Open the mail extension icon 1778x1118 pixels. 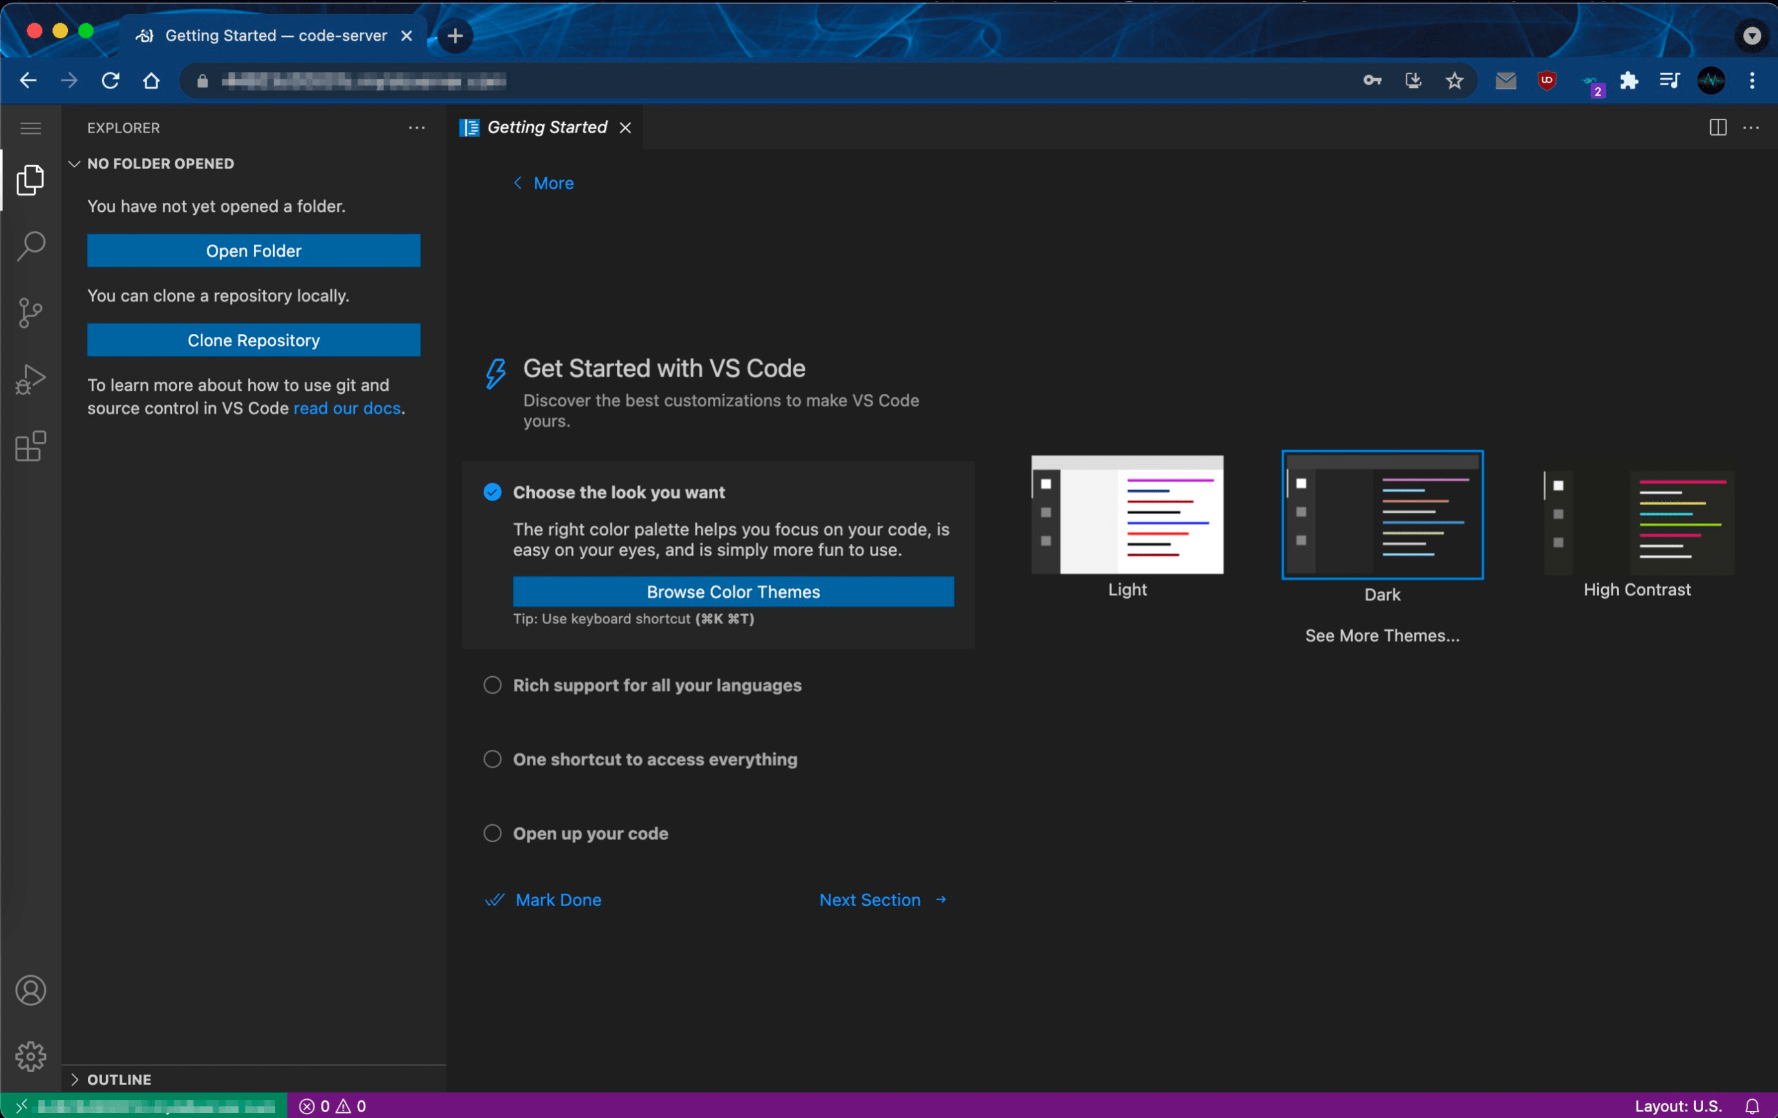[x=1505, y=81]
